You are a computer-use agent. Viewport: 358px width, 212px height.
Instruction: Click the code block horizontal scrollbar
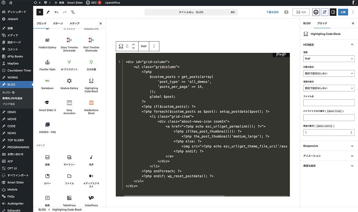(174, 196)
